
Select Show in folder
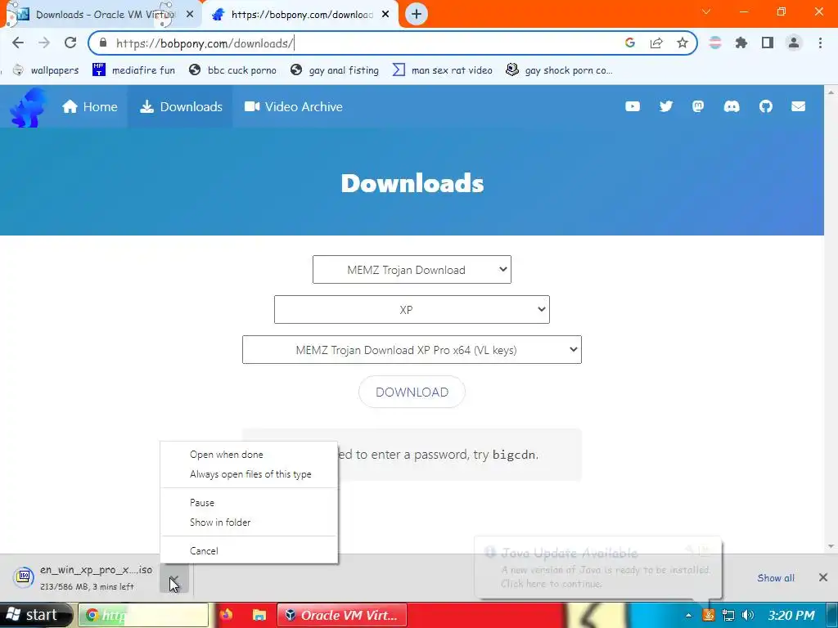point(250,523)
